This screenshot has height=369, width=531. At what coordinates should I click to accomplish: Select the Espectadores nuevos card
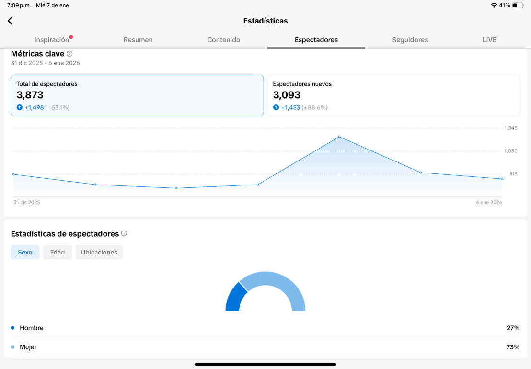tap(393, 95)
